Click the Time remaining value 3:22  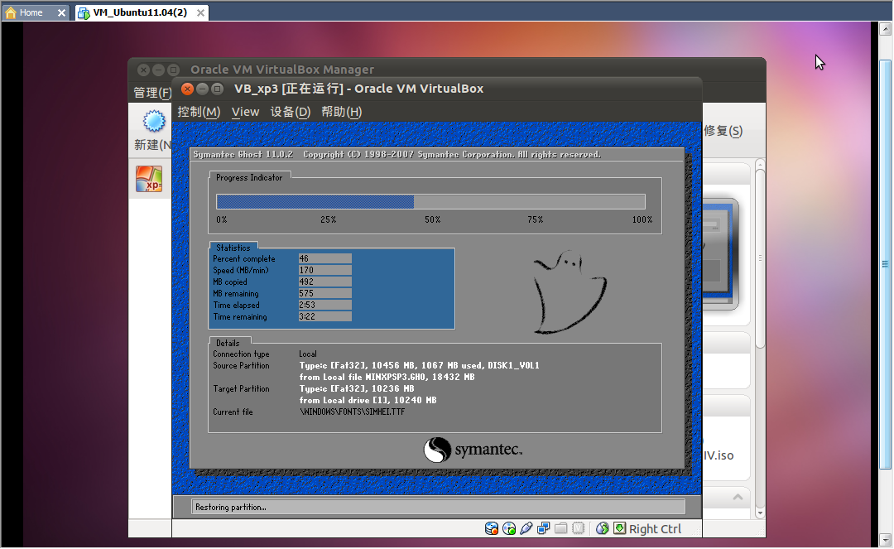point(325,316)
